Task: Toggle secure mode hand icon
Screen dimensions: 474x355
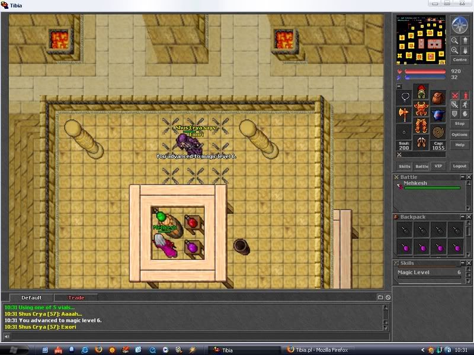Action: pos(465,114)
